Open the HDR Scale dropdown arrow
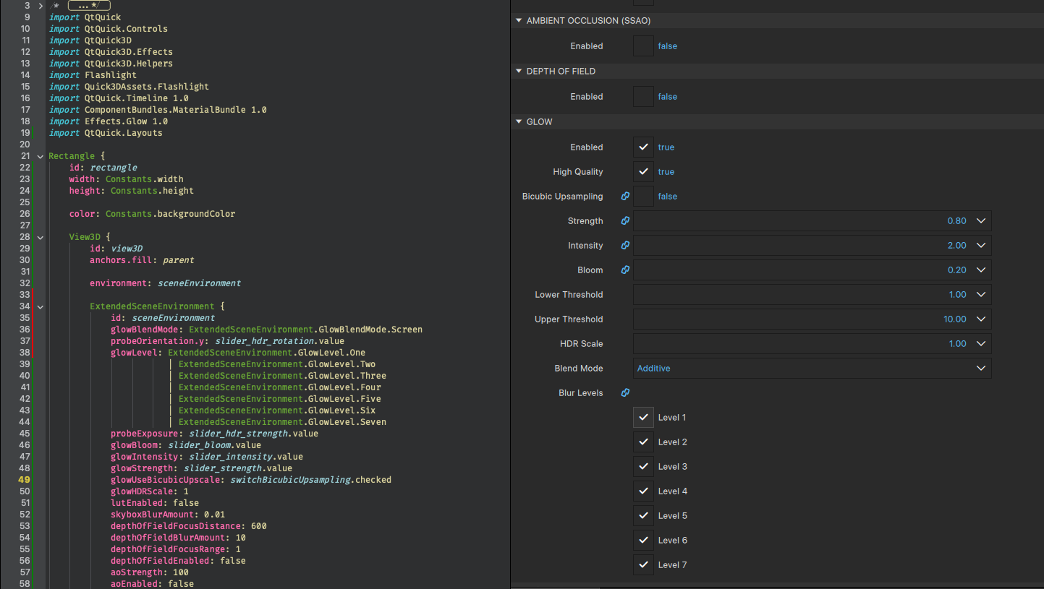This screenshot has width=1044, height=589. click(x=981, y=343)
